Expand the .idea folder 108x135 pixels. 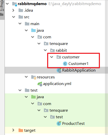pos(13,10)
